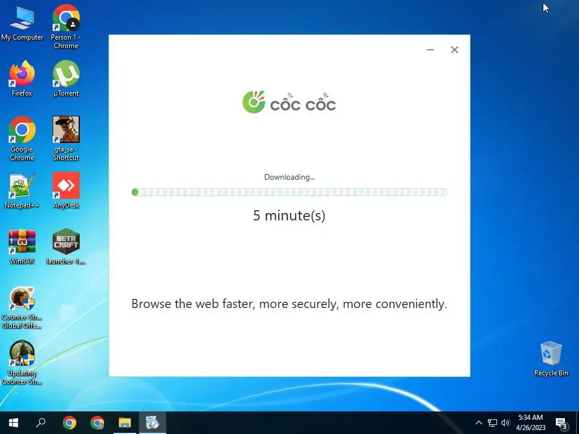579x434 pixels.
Task: Open the My Computer desktop icon
Action: [22, 23]
